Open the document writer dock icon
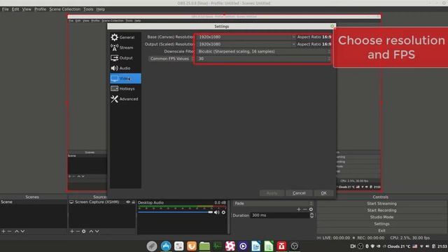Viewport: 448px width, 252px height. (255, 246)
